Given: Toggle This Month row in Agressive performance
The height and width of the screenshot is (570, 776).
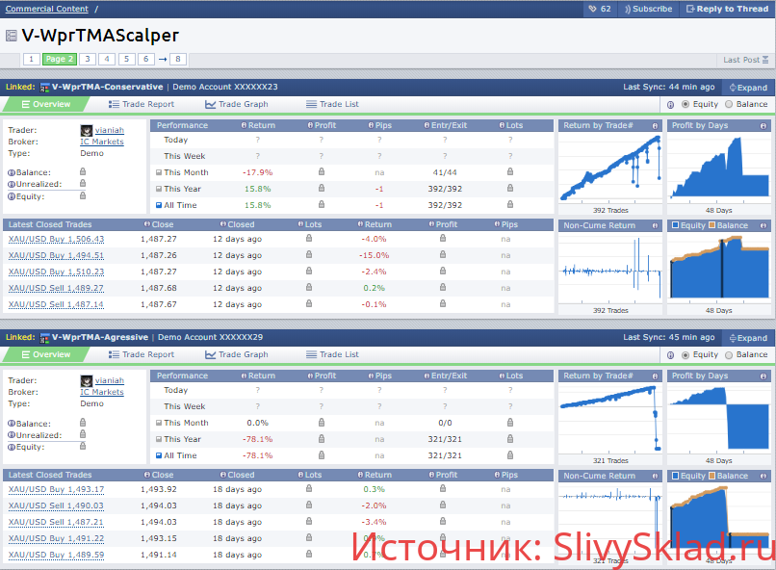Looking at the screenshot, I should click(x=159, y=423).
